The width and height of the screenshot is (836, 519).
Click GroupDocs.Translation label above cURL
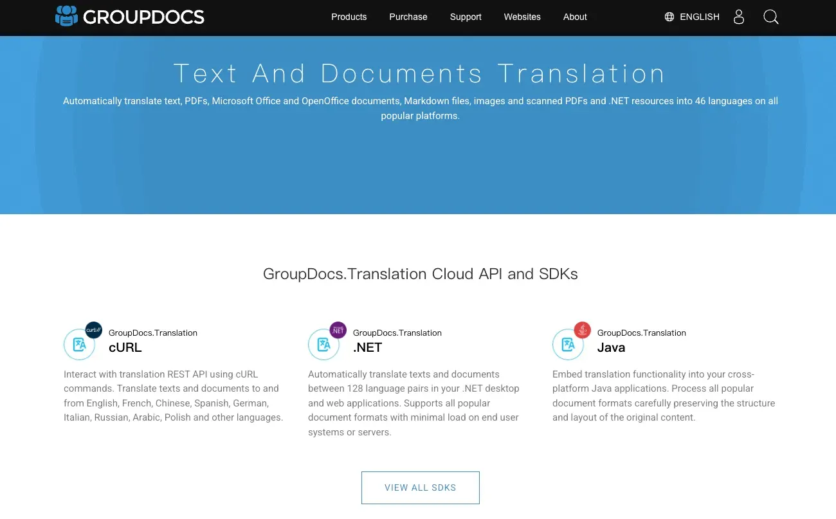coord(153,332)
